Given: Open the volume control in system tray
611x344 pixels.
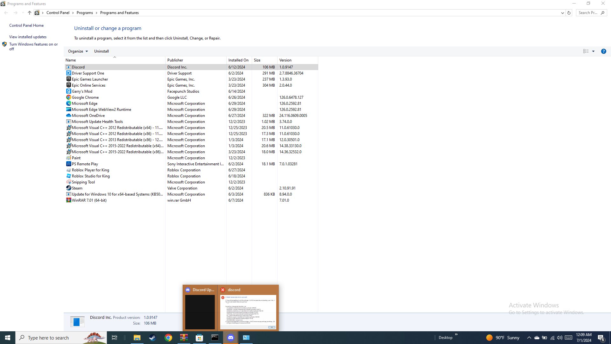Looking at the screenshot, I should click(x=559, y=338).
